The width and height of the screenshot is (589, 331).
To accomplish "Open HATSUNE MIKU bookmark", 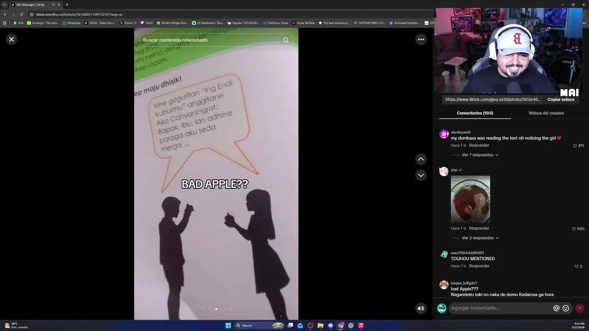I will point(370,23).
